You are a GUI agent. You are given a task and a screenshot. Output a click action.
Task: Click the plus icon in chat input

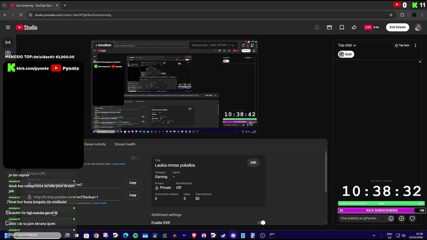pos(402,218)
